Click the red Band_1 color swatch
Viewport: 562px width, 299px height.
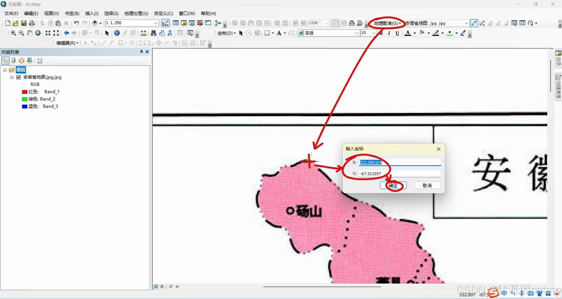click(25, 92)
